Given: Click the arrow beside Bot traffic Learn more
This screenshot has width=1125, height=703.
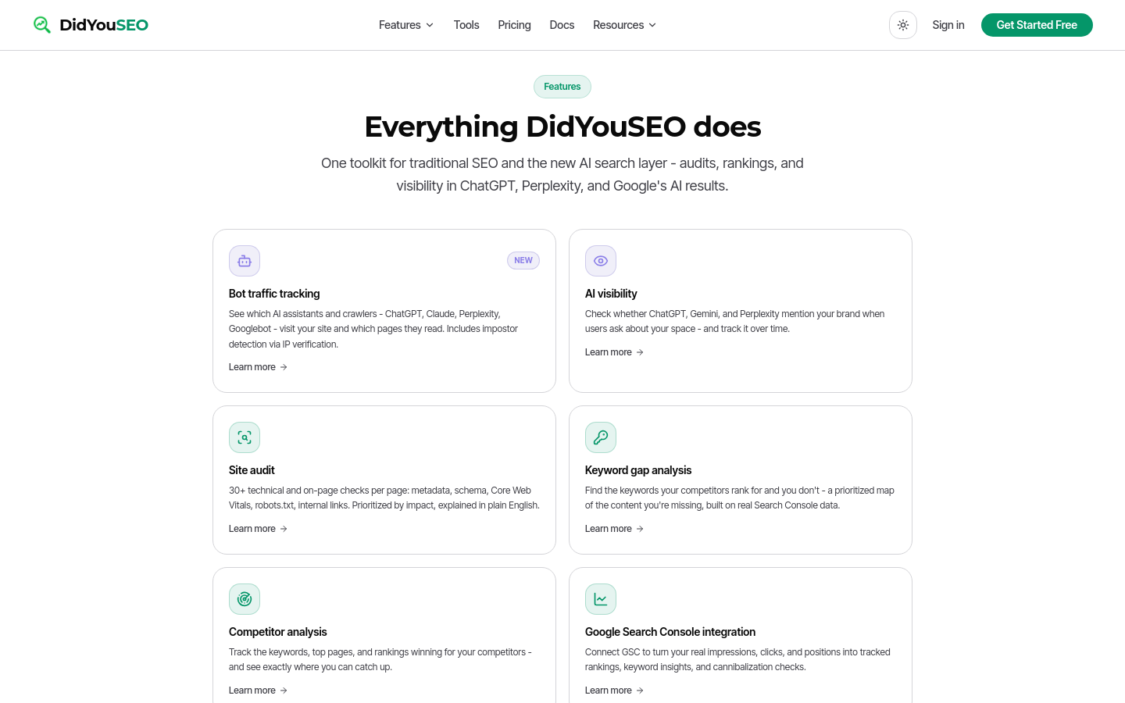Looking at the screenshot, I should (x=284, y=367).
